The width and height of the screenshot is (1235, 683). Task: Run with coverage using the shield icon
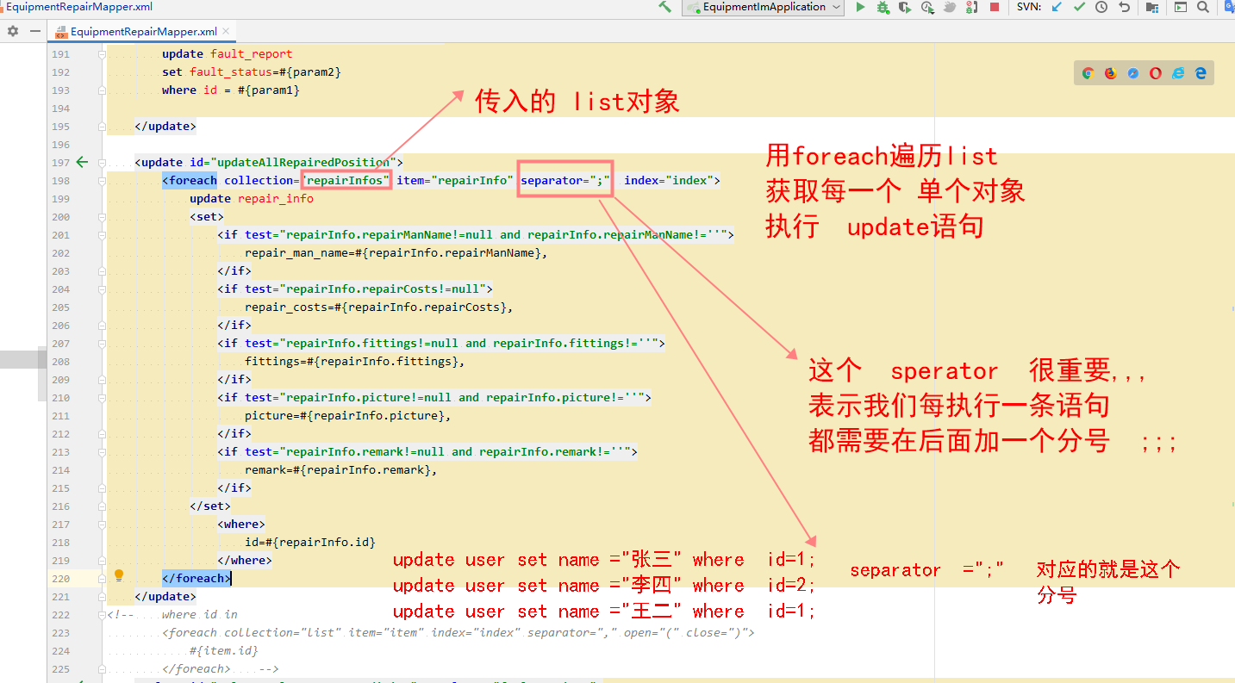point(905,8)
